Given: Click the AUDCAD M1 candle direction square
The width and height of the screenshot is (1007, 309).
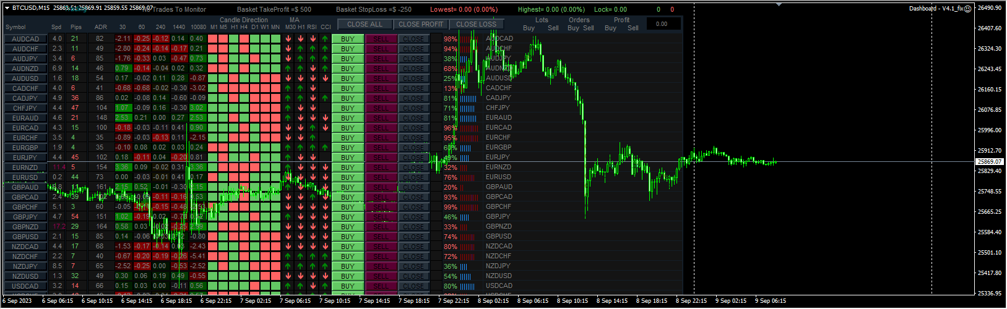Looking at the screenshot, I should [213, 39].
